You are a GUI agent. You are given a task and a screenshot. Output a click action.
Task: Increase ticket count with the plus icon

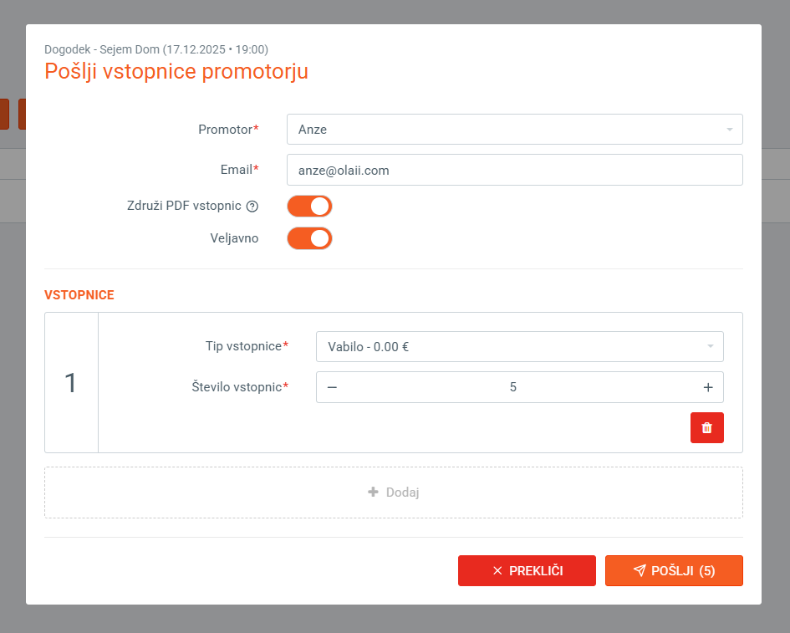[708, 387]
